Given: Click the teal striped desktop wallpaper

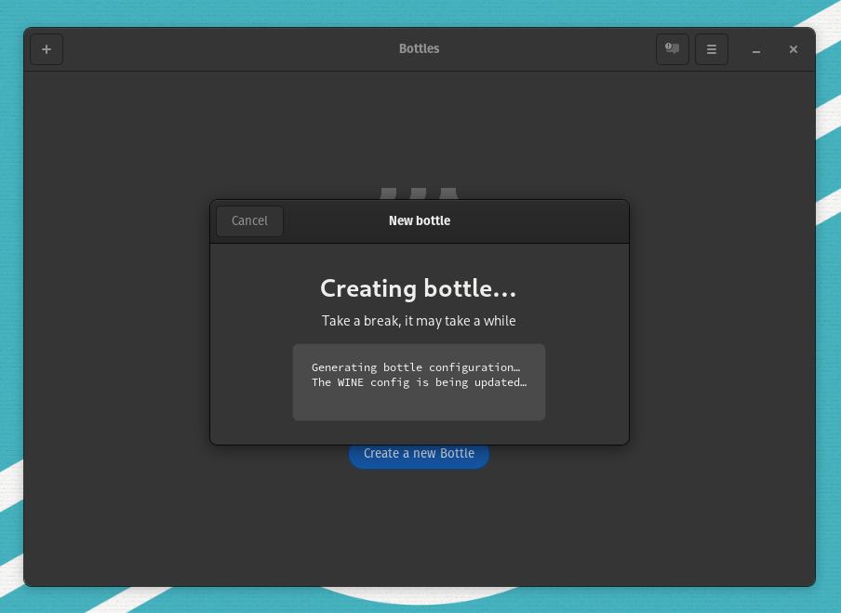Looking at the screenshot, I should [828, 279].
